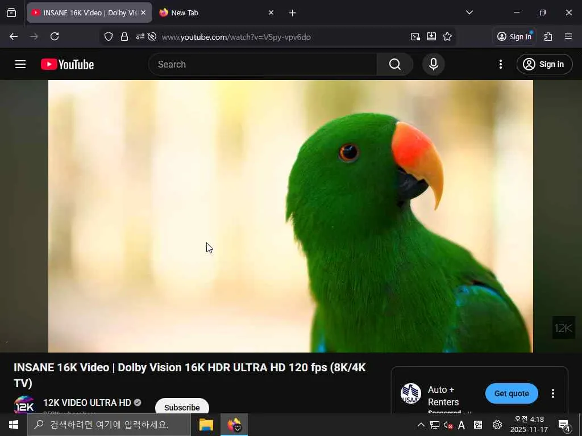
Task: Click the YouTube search magnifier button
Action: [x=395, y=64]
